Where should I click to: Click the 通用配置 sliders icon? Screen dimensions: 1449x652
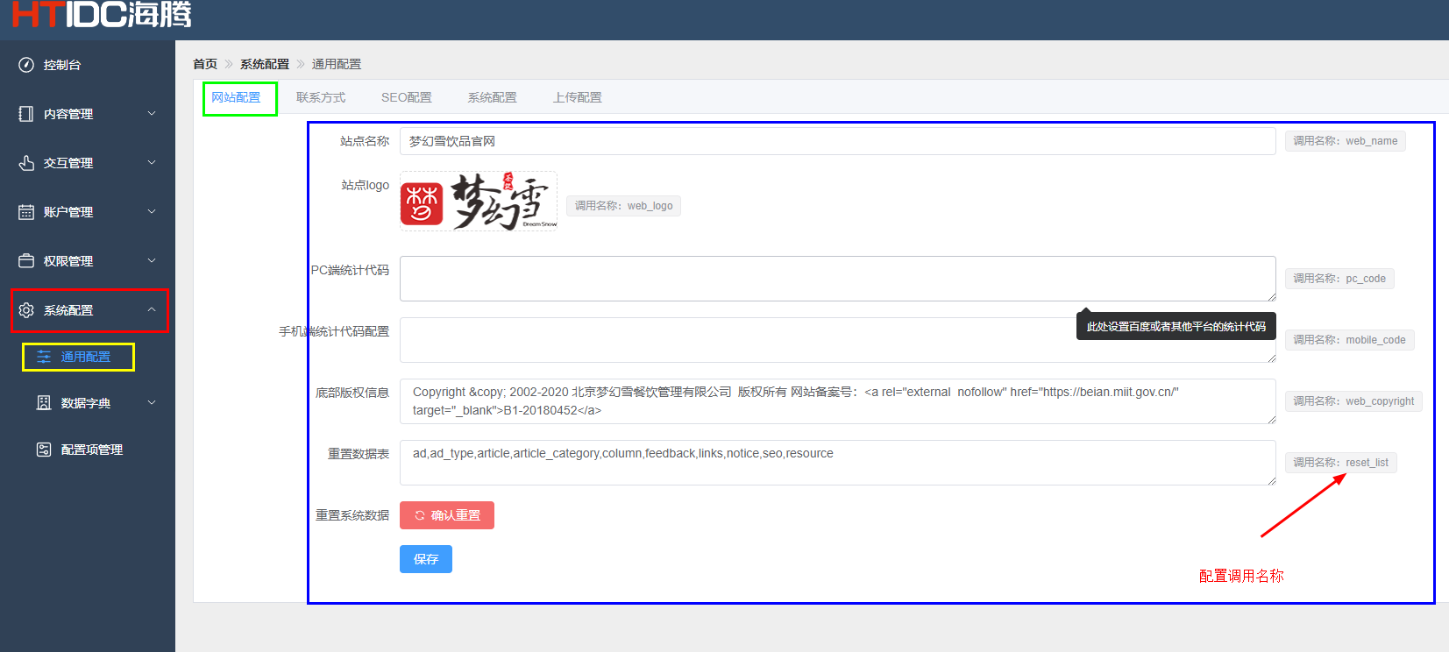[44, 357]
